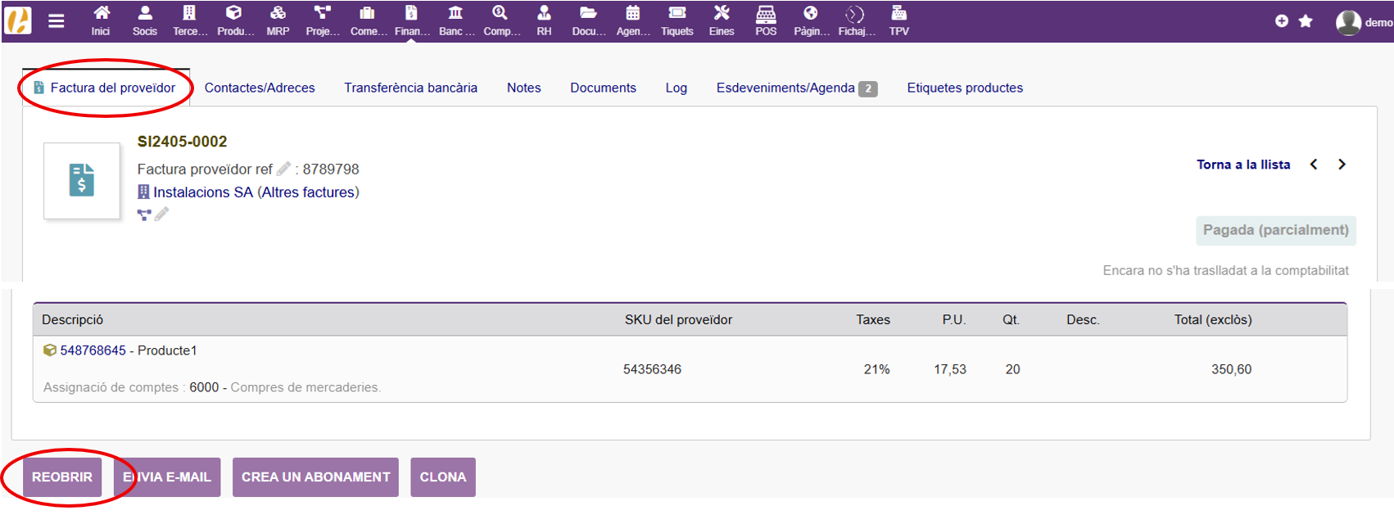Open the POS cash register icon
1394x515 pixels.
(766, 20)
